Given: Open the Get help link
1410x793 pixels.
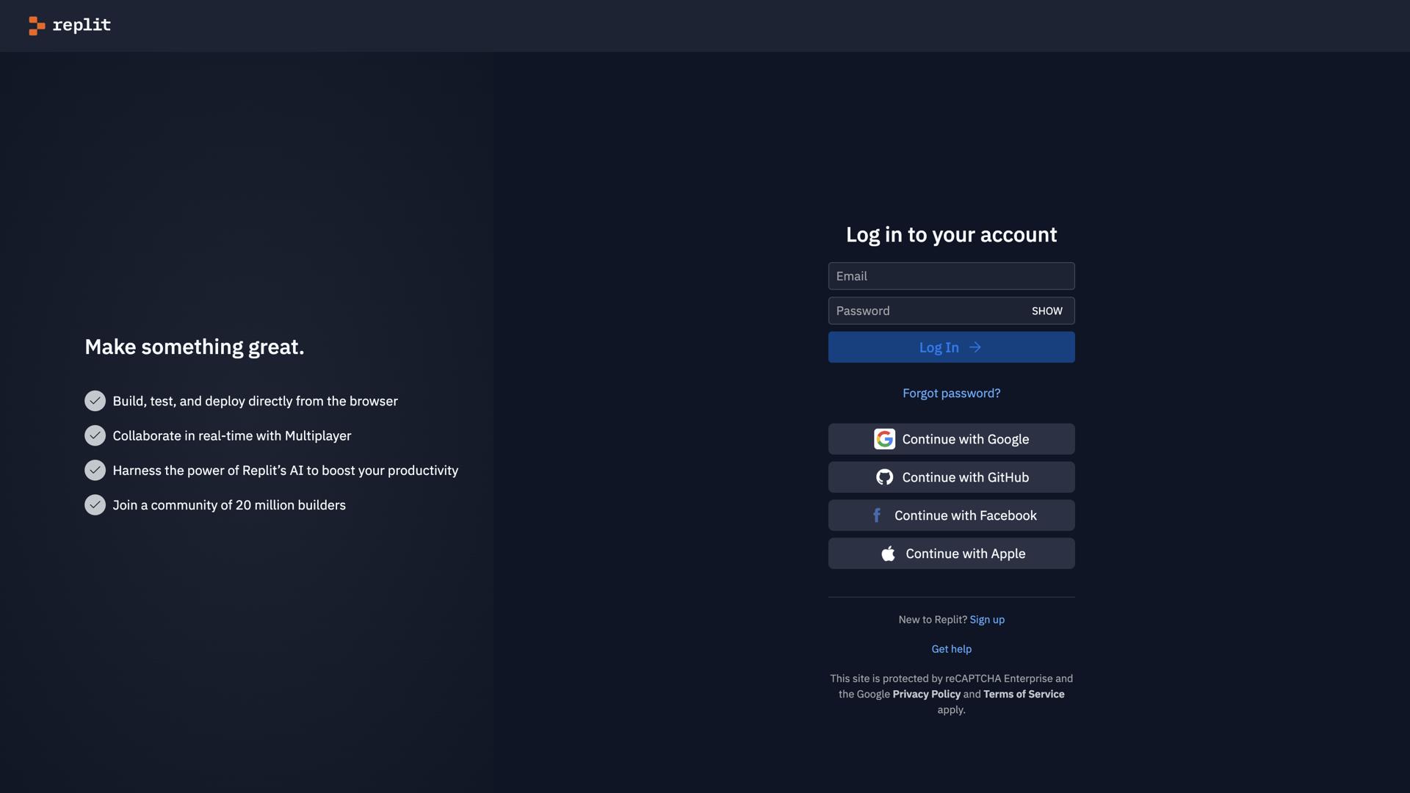Looking at the screenshot, I should (951, 649).
